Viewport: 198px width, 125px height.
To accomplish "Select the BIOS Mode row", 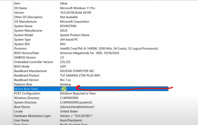I will click(x=22, y=66).
